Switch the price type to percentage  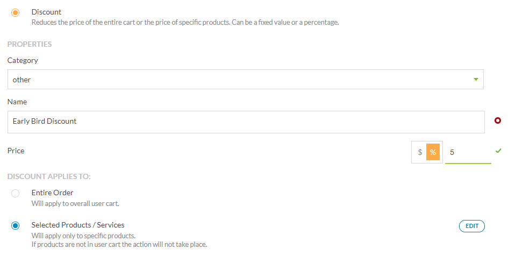coord(433,152)
